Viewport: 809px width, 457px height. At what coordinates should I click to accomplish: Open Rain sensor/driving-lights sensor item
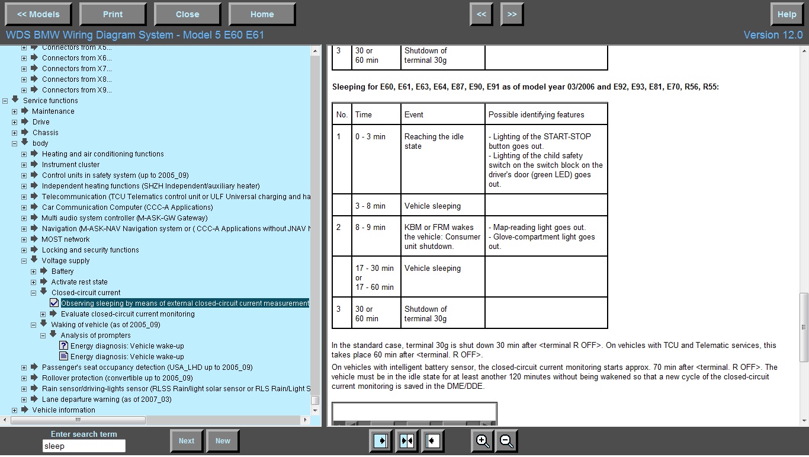(176, 388)
